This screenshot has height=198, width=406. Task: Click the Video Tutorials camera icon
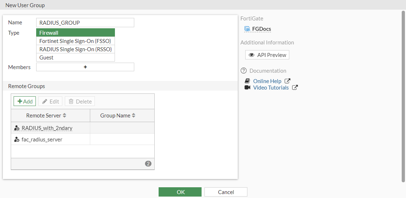coord(247,88)
